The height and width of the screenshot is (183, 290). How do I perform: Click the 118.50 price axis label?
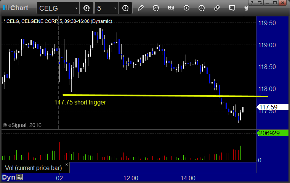tap(267, 67)
